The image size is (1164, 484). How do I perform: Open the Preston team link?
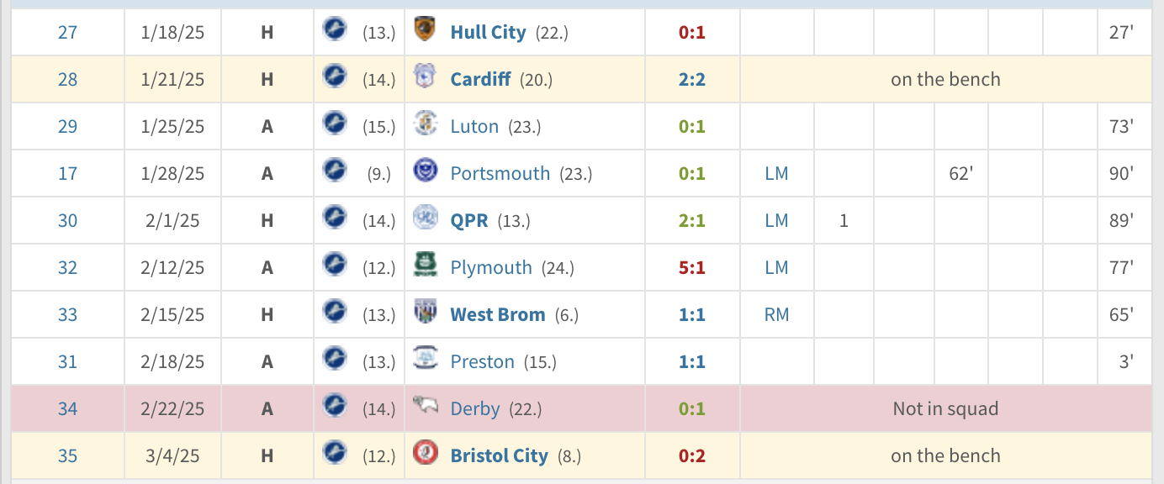click(482, 361)
